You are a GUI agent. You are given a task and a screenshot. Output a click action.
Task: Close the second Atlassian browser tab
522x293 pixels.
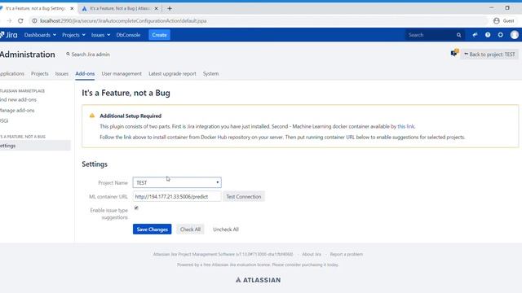(156, 8)
